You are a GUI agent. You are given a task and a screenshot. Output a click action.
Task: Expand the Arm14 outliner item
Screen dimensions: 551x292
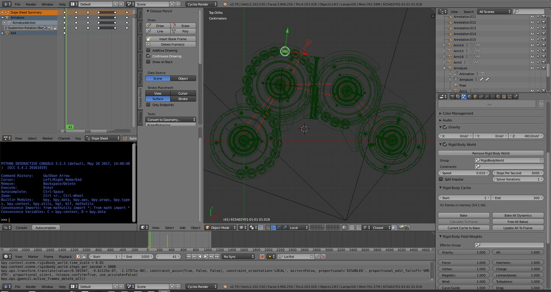(x=444, y=45)
